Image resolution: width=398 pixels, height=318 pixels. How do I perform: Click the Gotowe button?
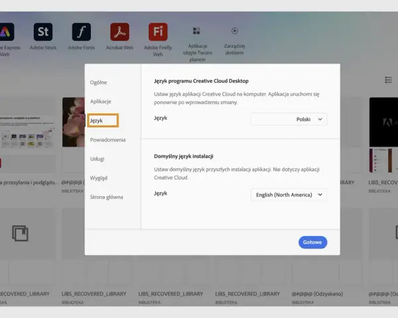pyautogui.click(x=312, y=242)
